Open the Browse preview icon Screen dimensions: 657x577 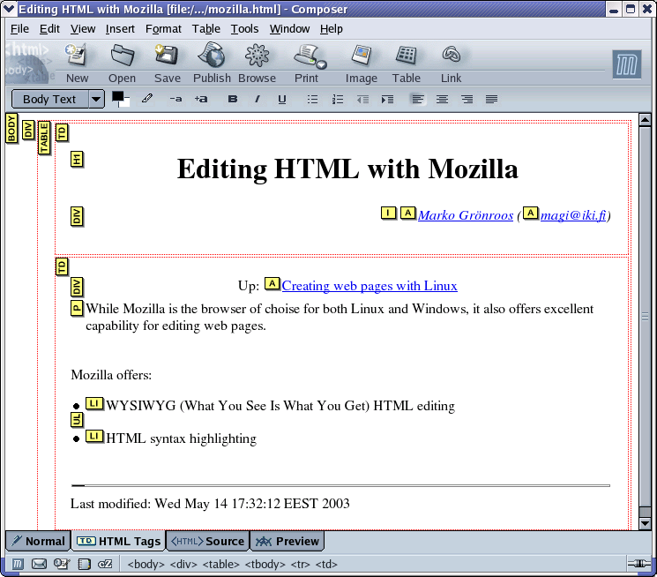click(257, 56)
